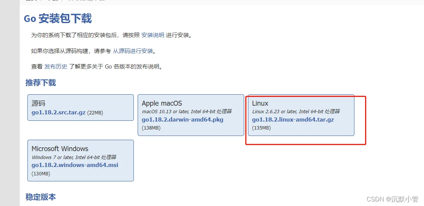The image size is (424, 206).
Task: Click the (138MB) size label
Action: point(151,128)
